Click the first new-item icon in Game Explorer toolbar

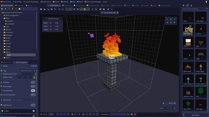[2, 9]
